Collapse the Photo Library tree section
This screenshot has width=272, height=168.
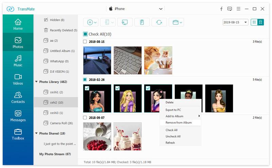pyautogui.click(x=36, y=82)
